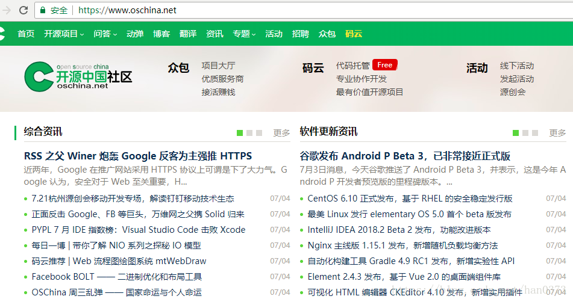Open the 专业协作开发 link
The image size is (573, 302).
(362, 79)
